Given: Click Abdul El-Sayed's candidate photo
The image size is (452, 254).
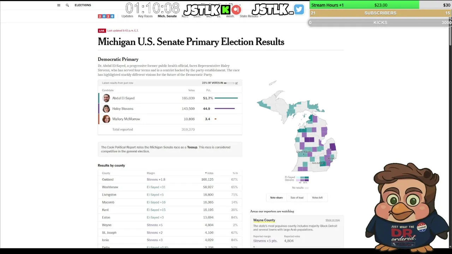Looking at the screenshot, I should 106,98.
